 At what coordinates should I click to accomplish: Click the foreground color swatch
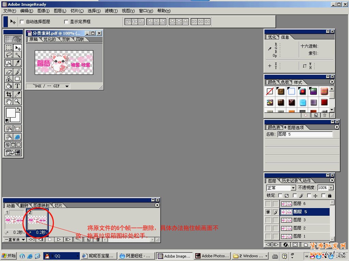coord(10,113)
